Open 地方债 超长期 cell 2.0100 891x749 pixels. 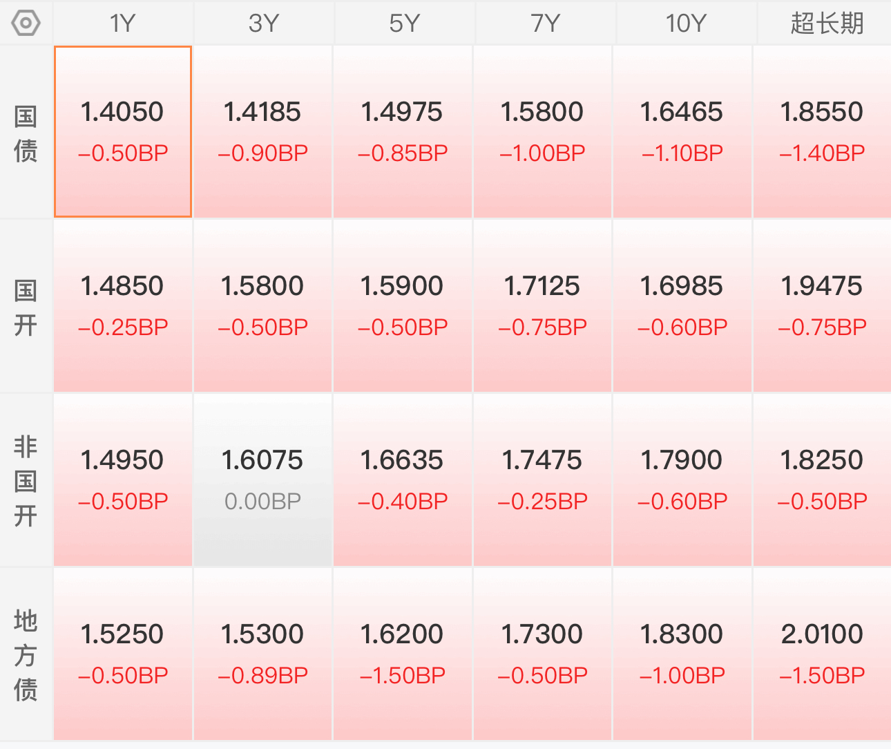822,654
